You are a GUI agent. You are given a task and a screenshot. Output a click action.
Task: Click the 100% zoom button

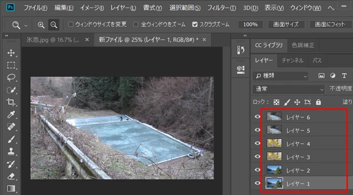click(x=250, y=24)
